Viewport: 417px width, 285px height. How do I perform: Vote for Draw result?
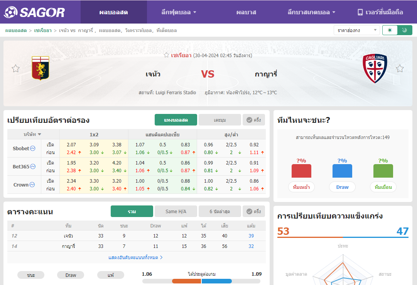click(342, 187)
